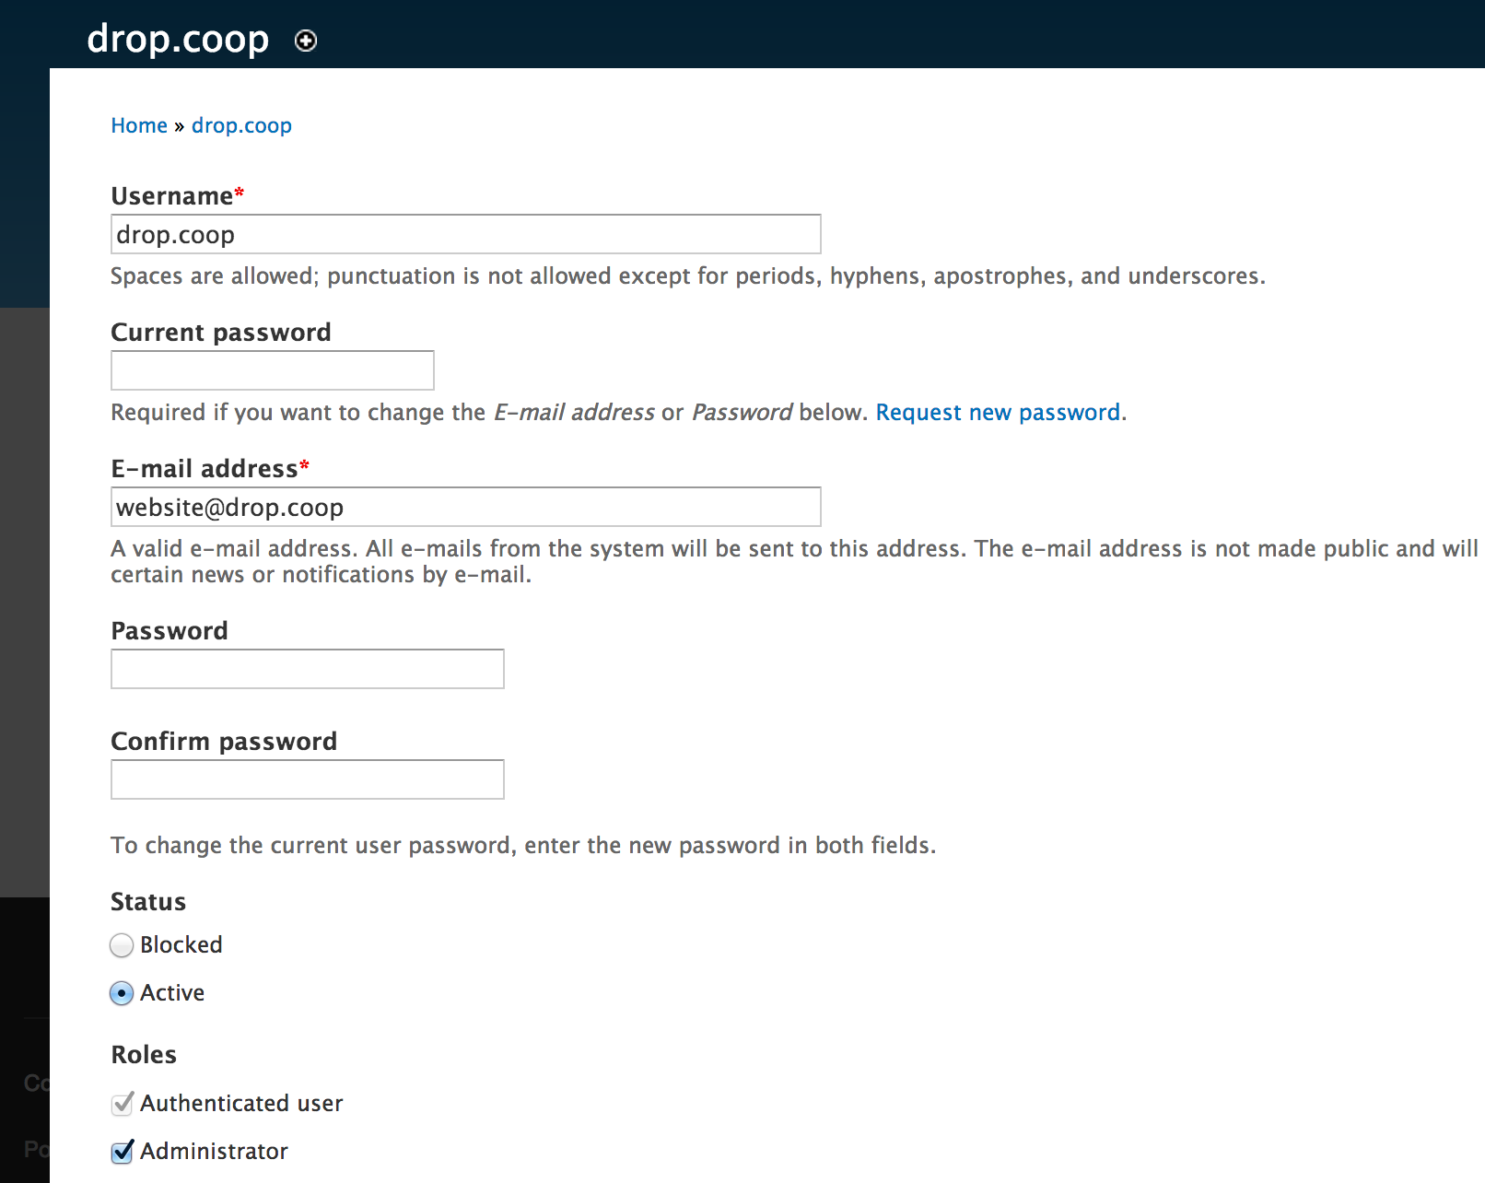Viewport: 1485px width, 1183px height.
Task: Click the Authenticated user label text
Action: point(241,1104)
